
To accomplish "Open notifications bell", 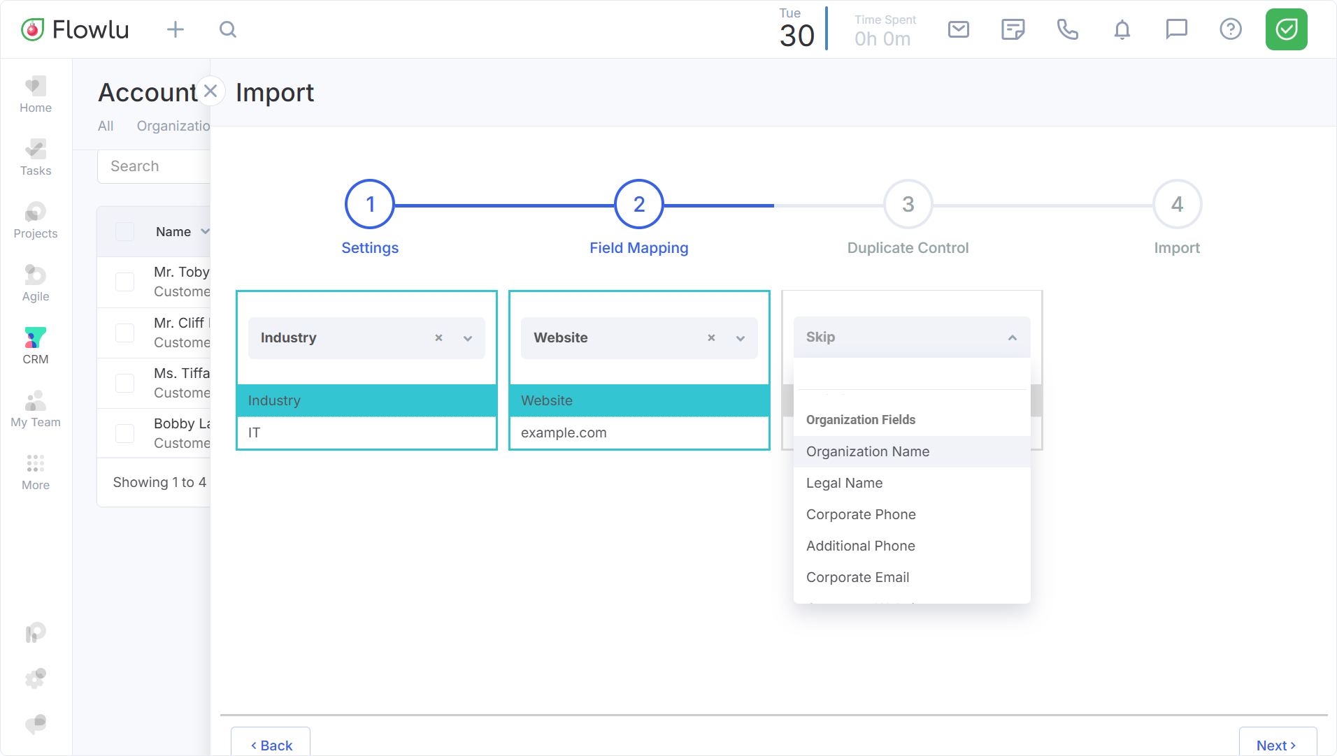I will pos(1122,29).
